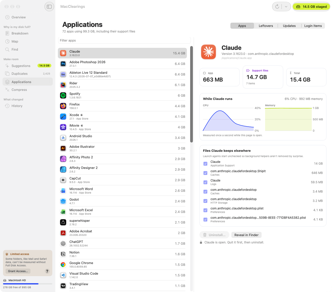Select the Adobe Illustrator icon
332x292 pixels.
tap(63, 148)
